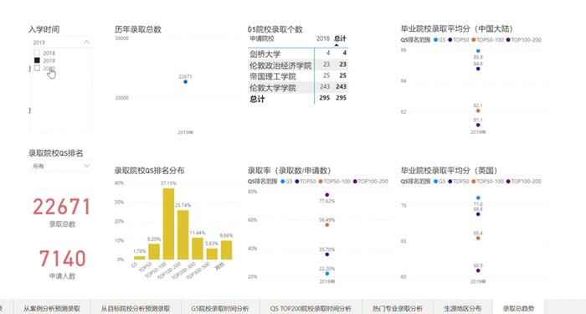586x314 pixels.
Task: Collapse the 入学时间 dropdown chevron
Action: 86,42
